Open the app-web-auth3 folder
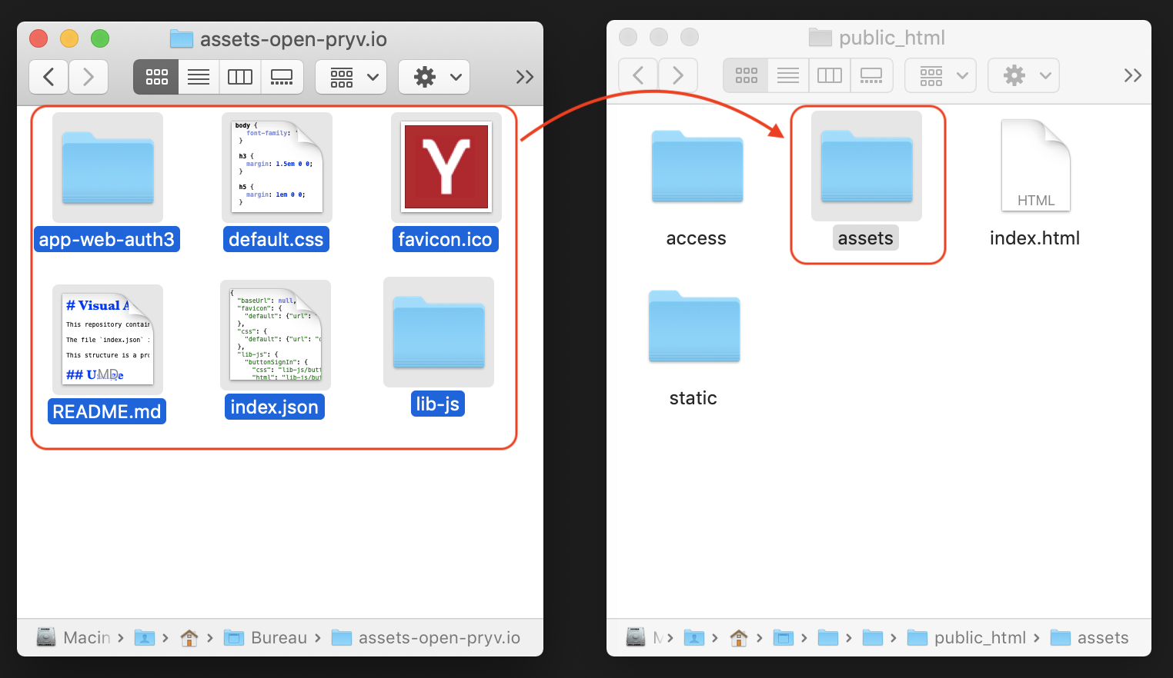 [108, 168]
